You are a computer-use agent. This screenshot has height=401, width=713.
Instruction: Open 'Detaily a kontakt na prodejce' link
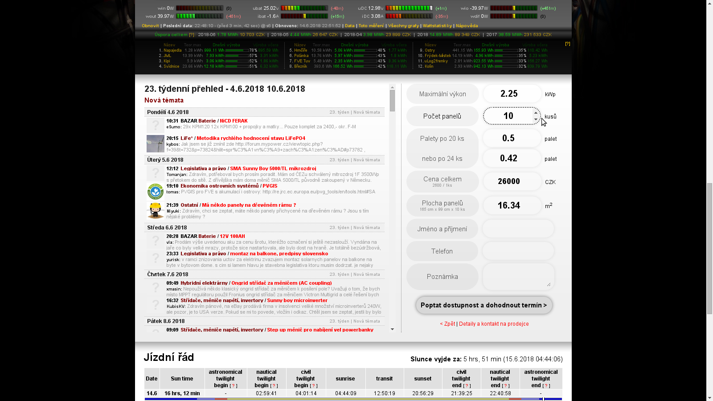click(x=494, y=324)
